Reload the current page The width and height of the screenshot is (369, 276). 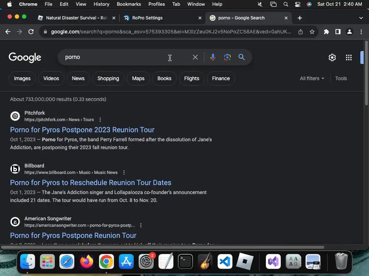[31, 32]
